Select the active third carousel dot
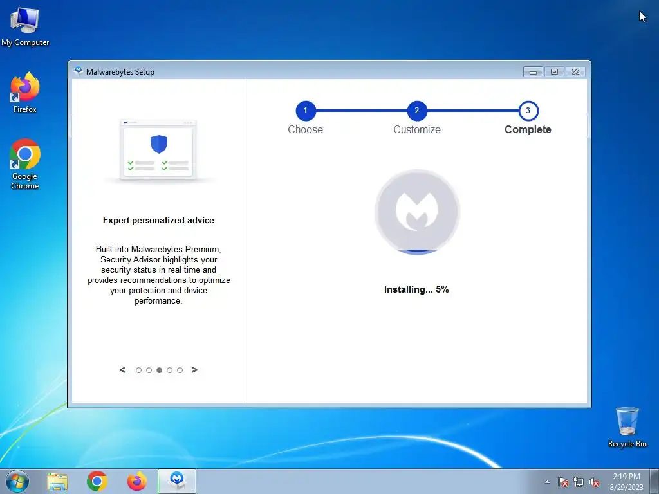 tap(160, 370)
